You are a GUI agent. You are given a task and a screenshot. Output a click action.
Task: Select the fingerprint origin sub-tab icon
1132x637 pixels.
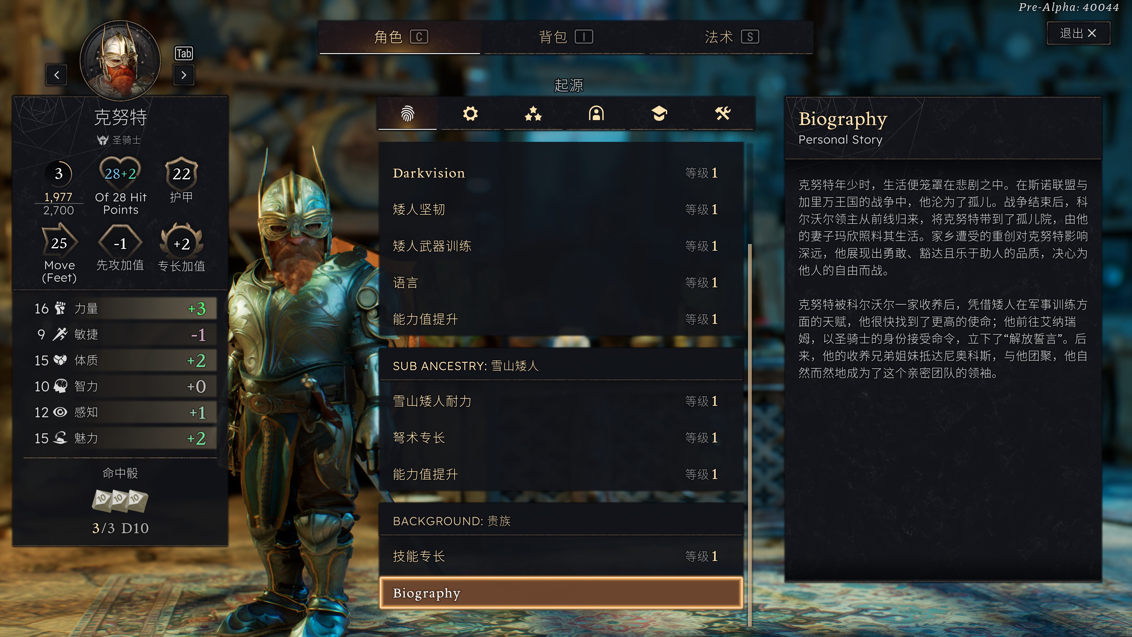(x=407, y=114)
